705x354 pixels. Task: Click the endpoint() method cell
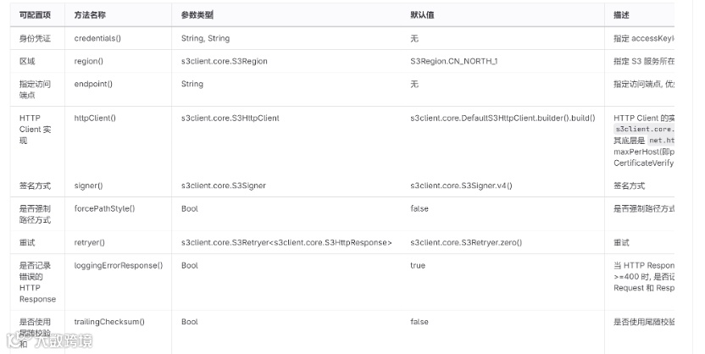[x=93, y=84]
